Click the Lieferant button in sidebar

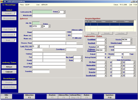(x=9, y=72)
